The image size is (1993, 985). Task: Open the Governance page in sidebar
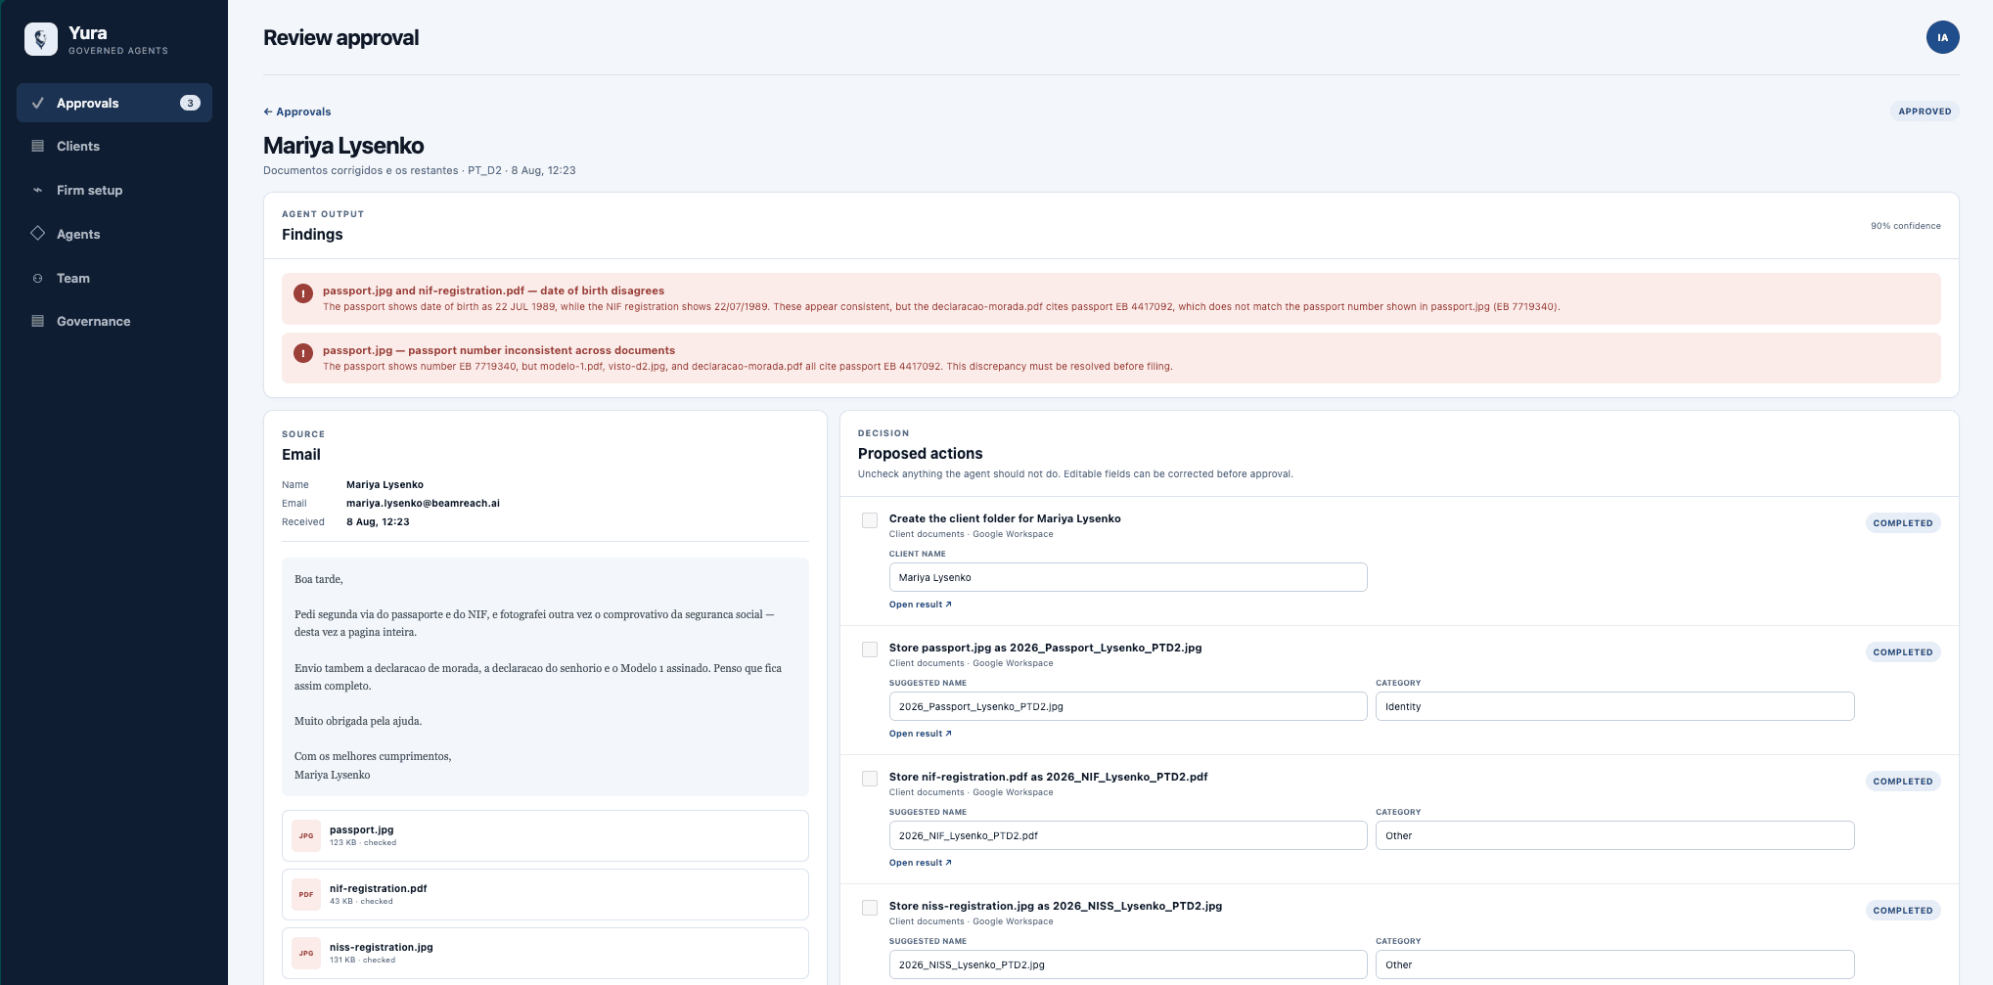[x=114, y=321]
